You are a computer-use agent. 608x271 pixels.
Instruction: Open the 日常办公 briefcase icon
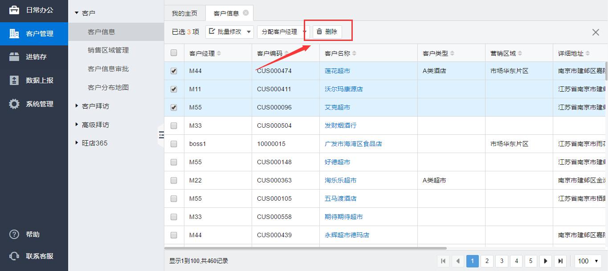pos(14,10)
